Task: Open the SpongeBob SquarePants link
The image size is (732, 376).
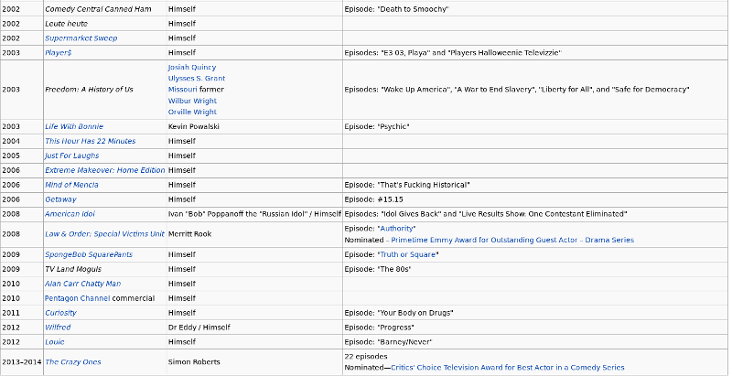Action: click(x=89, y=254)
